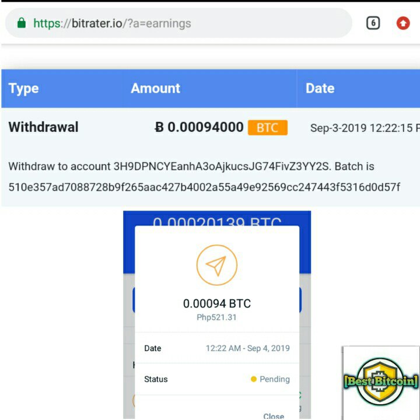Click the orange BTC badge
Image resolution: width=420 pixels, height=420 pixels.
(x=267, y=128)
